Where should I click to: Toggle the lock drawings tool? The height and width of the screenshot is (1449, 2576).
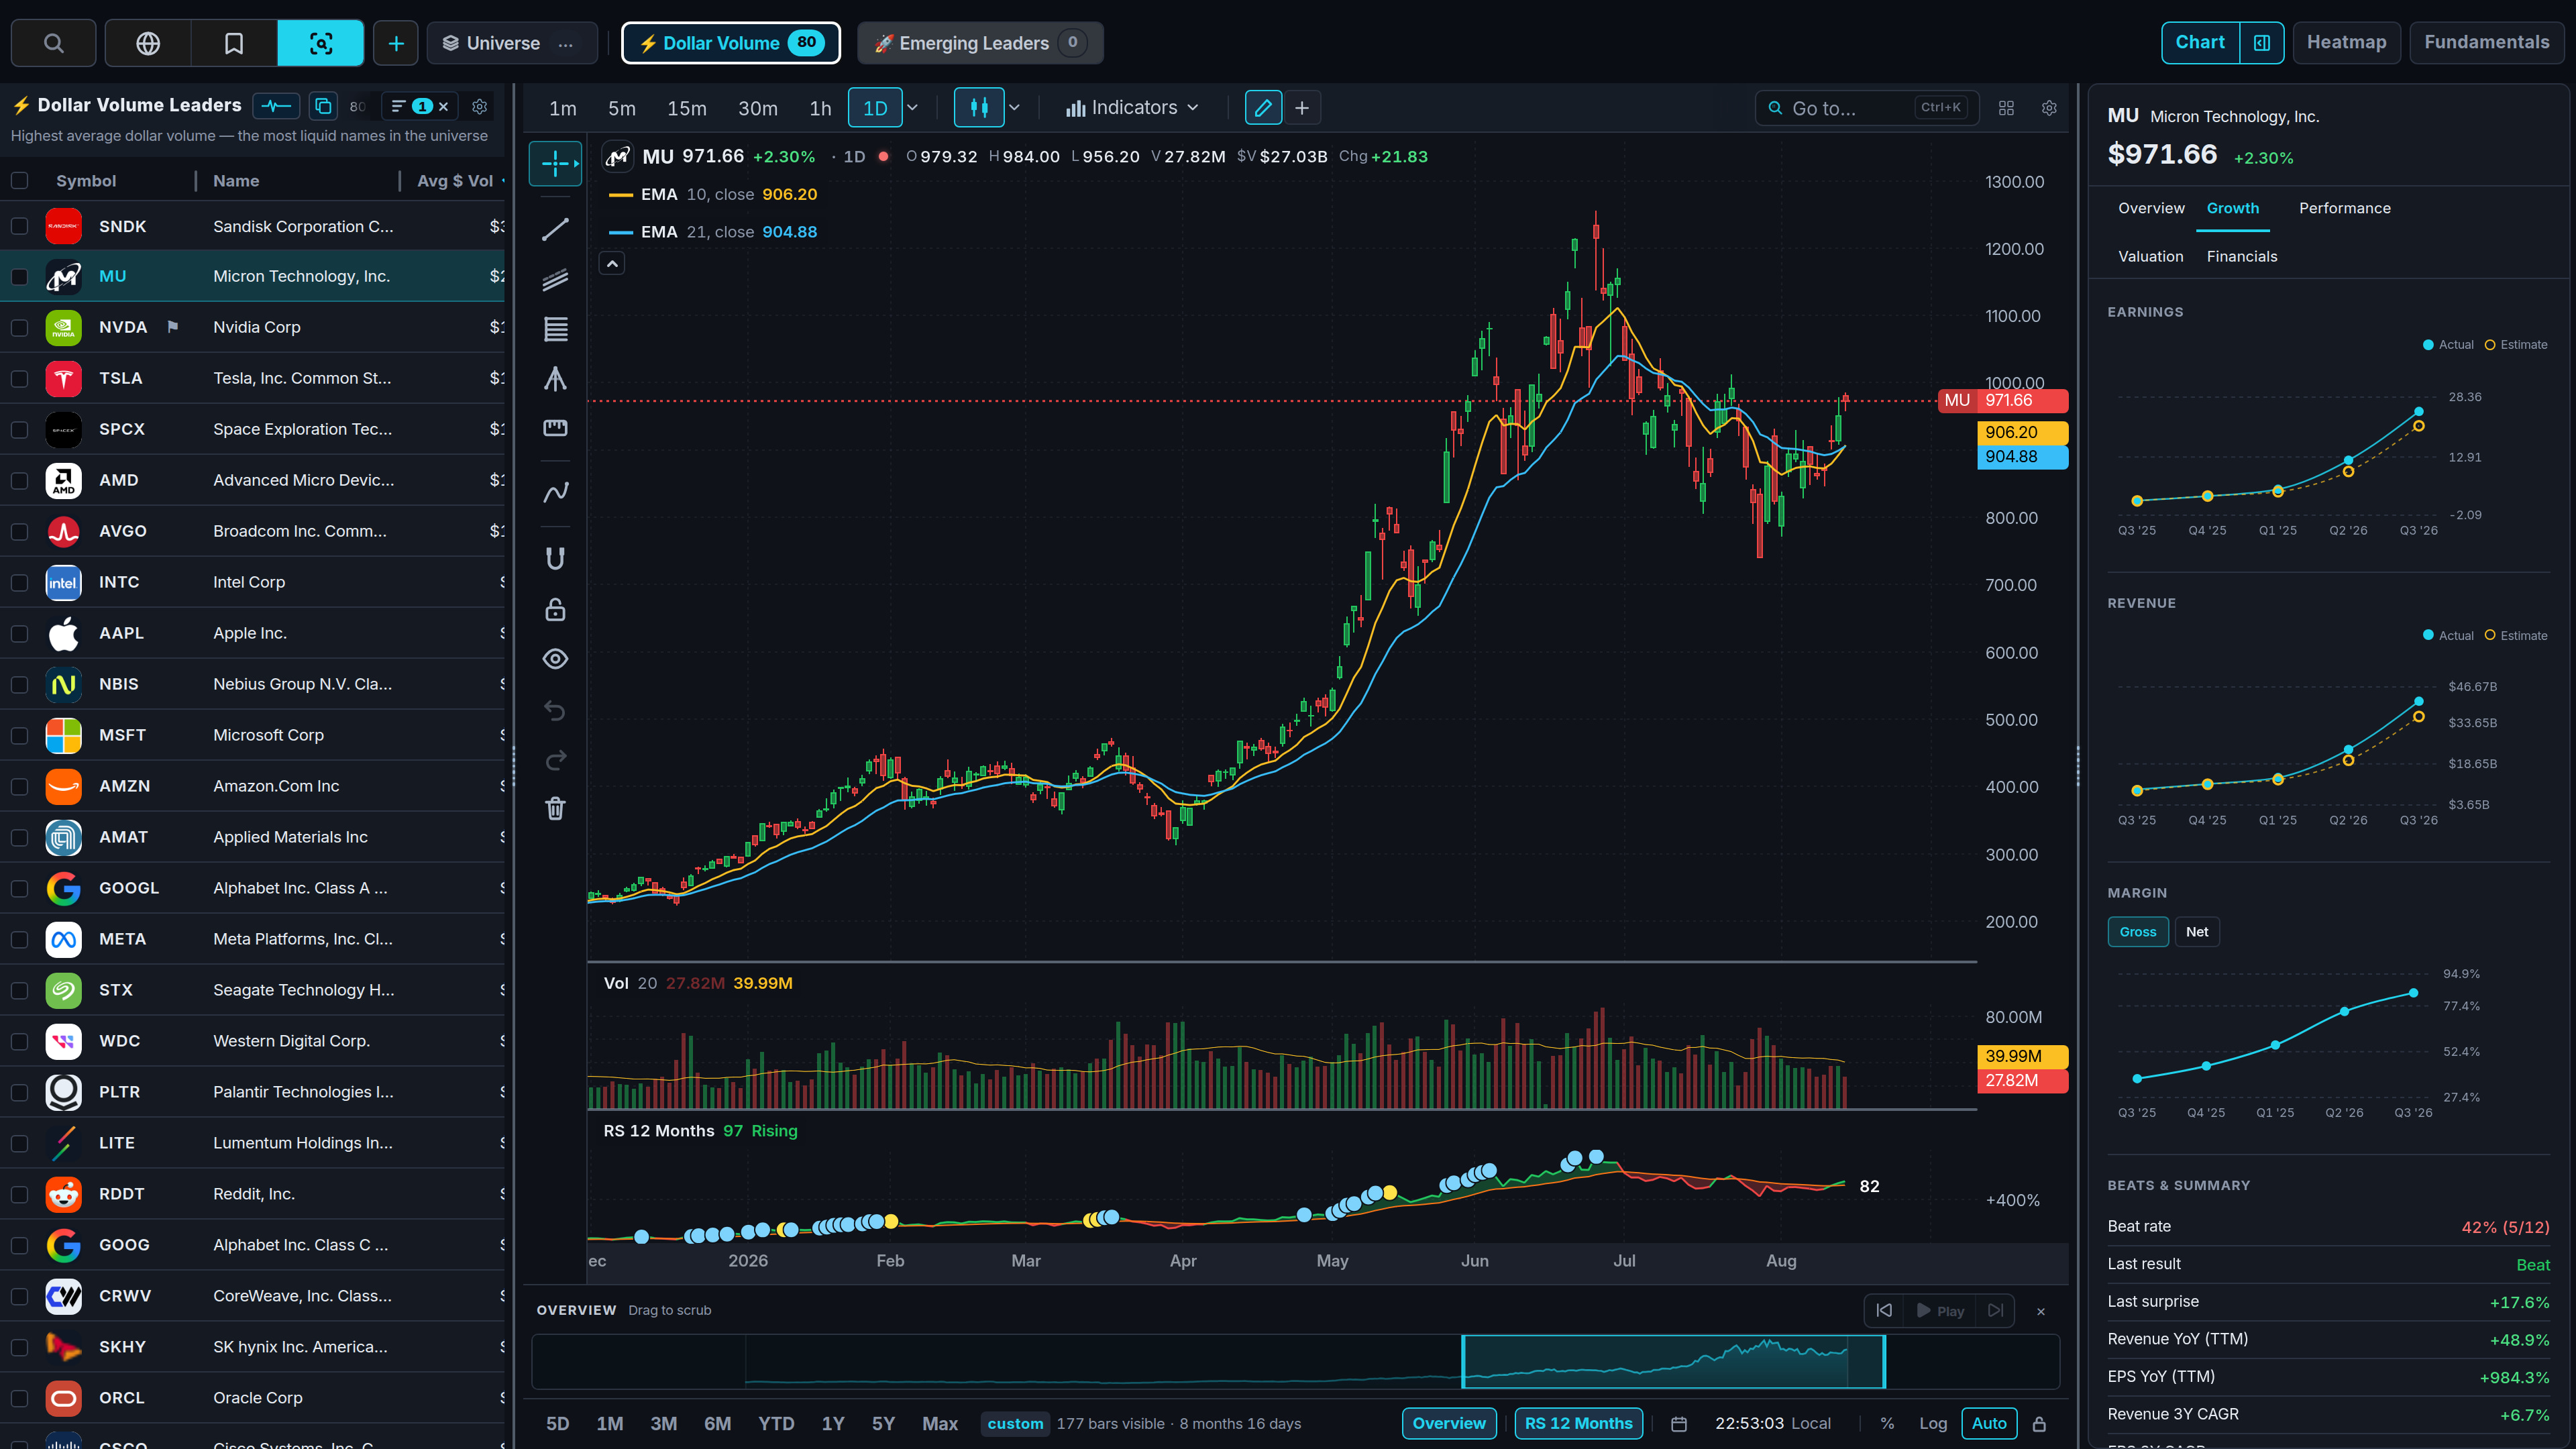pos(555,609)
